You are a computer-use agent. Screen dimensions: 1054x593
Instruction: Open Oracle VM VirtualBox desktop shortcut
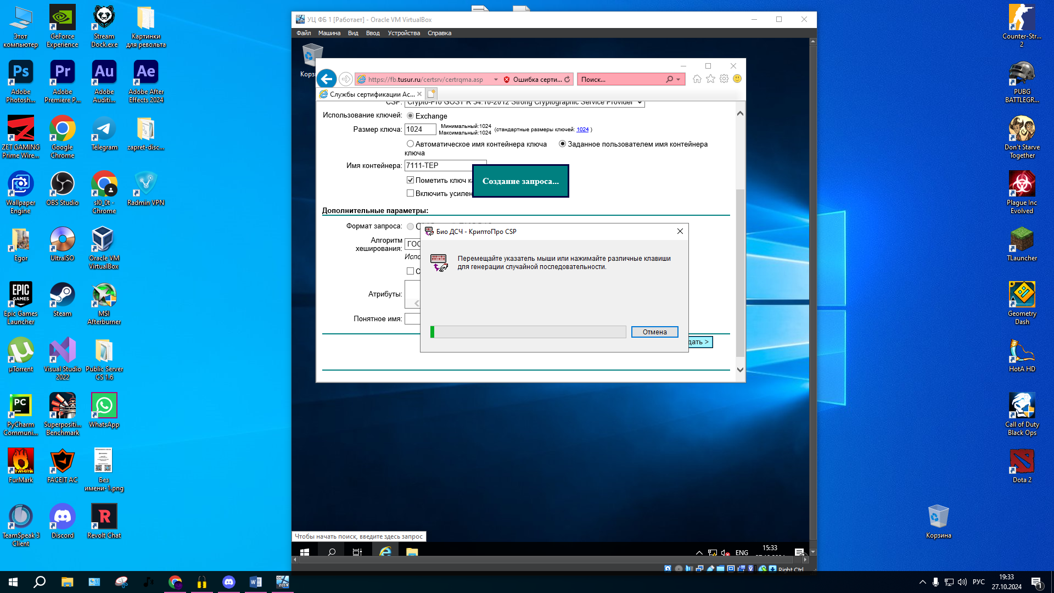tap(104, 248)
